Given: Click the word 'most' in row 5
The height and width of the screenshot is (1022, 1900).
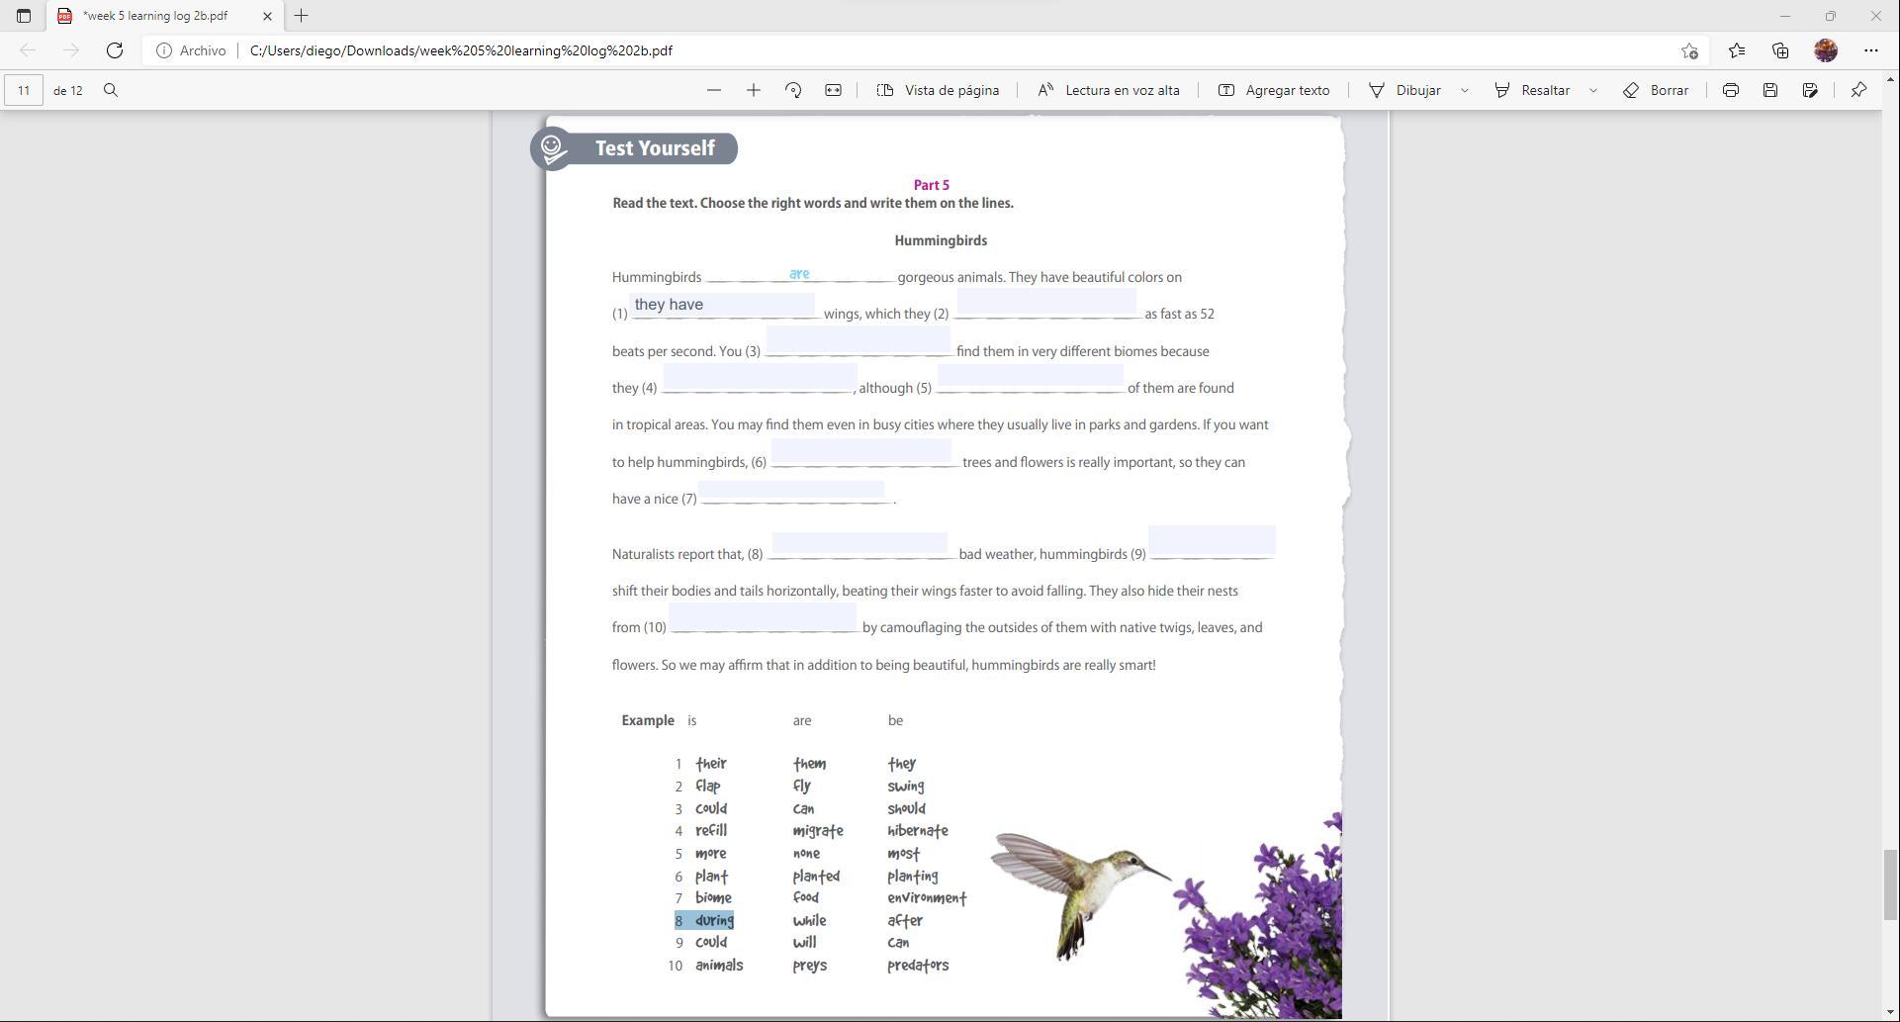Looking at the screenshot, I should click(904, 854).
